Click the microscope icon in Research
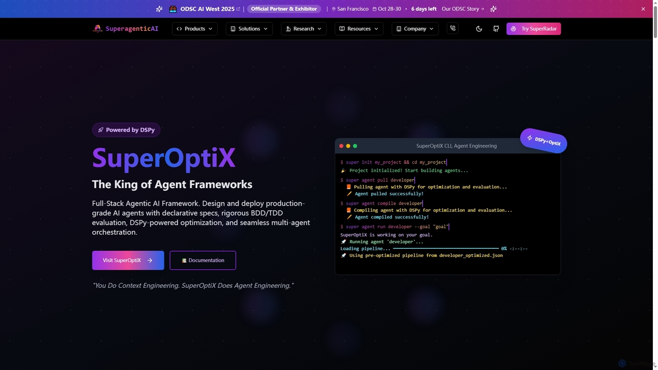This screenshot has height=370, width=658. 288,29
